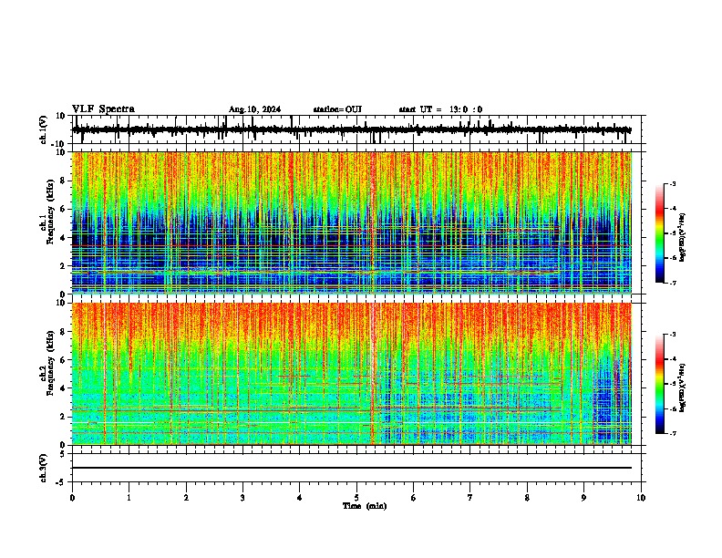This screenshot has width=722, height=558.
Task: Click the "ch.1(V)" waveform axis label
Action: (44, 129)
